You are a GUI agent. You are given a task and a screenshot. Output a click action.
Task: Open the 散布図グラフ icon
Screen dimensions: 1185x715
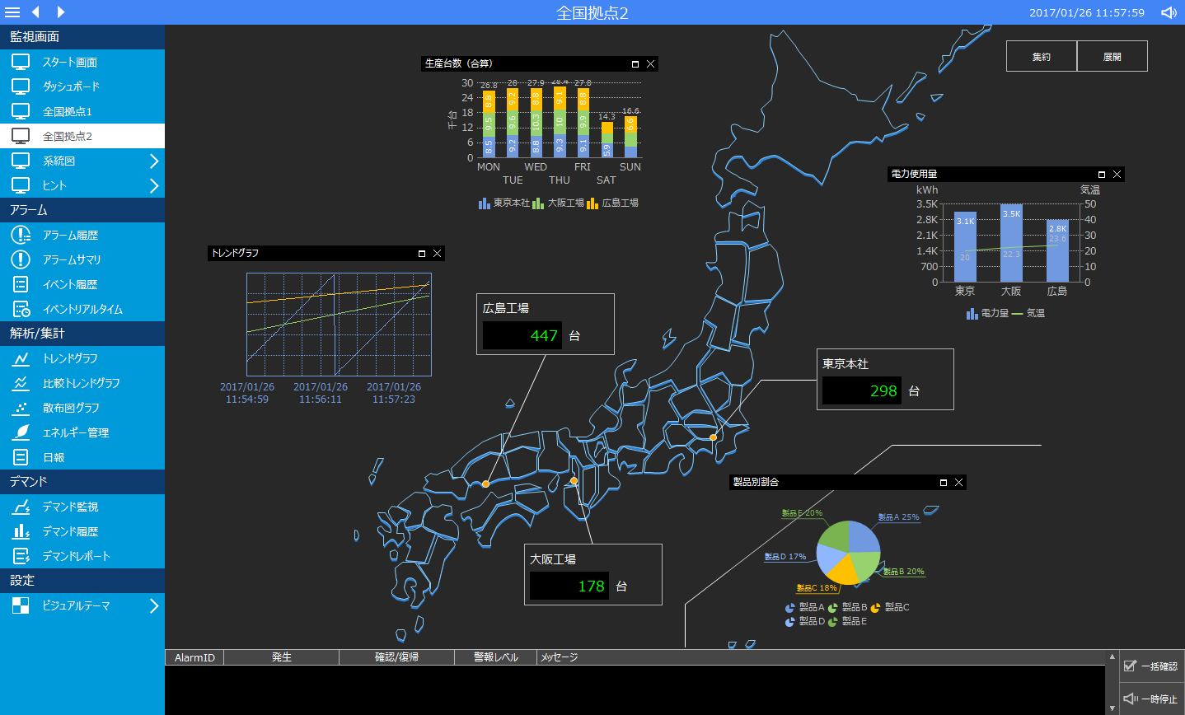pyautogui.click(x=21, y=408)
